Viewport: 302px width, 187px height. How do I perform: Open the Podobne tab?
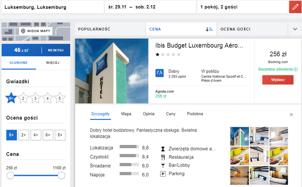pos(195,114)
